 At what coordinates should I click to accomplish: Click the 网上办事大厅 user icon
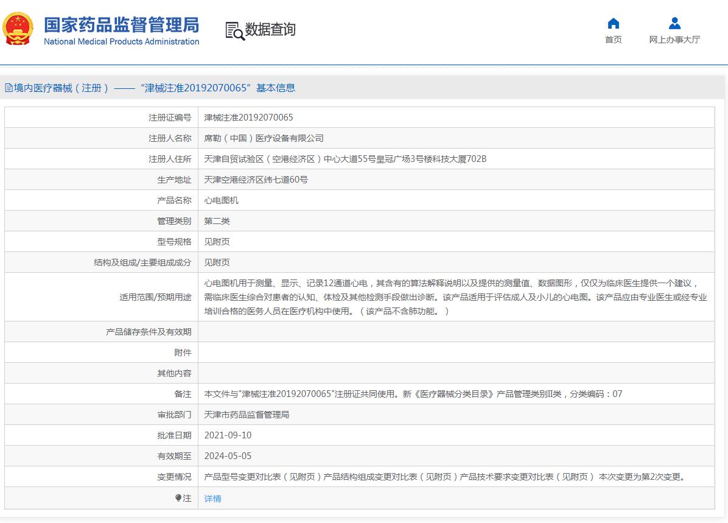[x=674, y=23]
